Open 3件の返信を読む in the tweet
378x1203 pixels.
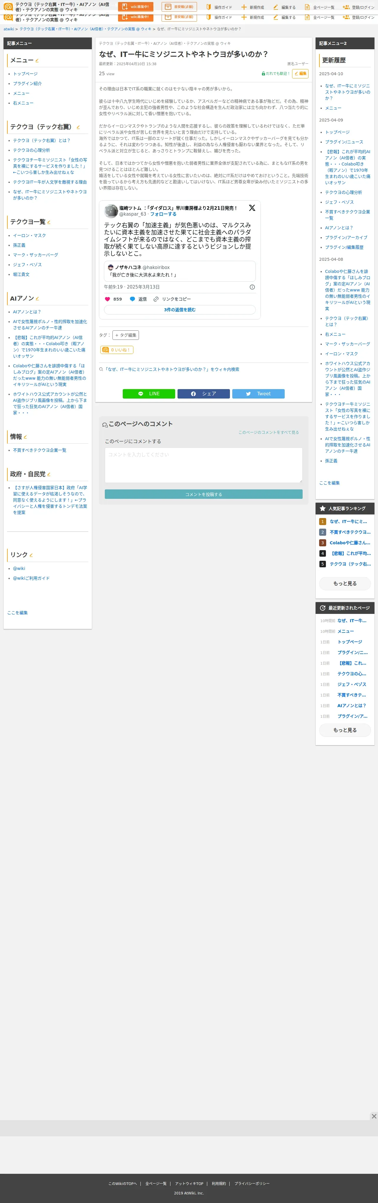pyautogui.click(x=180, y=310)
